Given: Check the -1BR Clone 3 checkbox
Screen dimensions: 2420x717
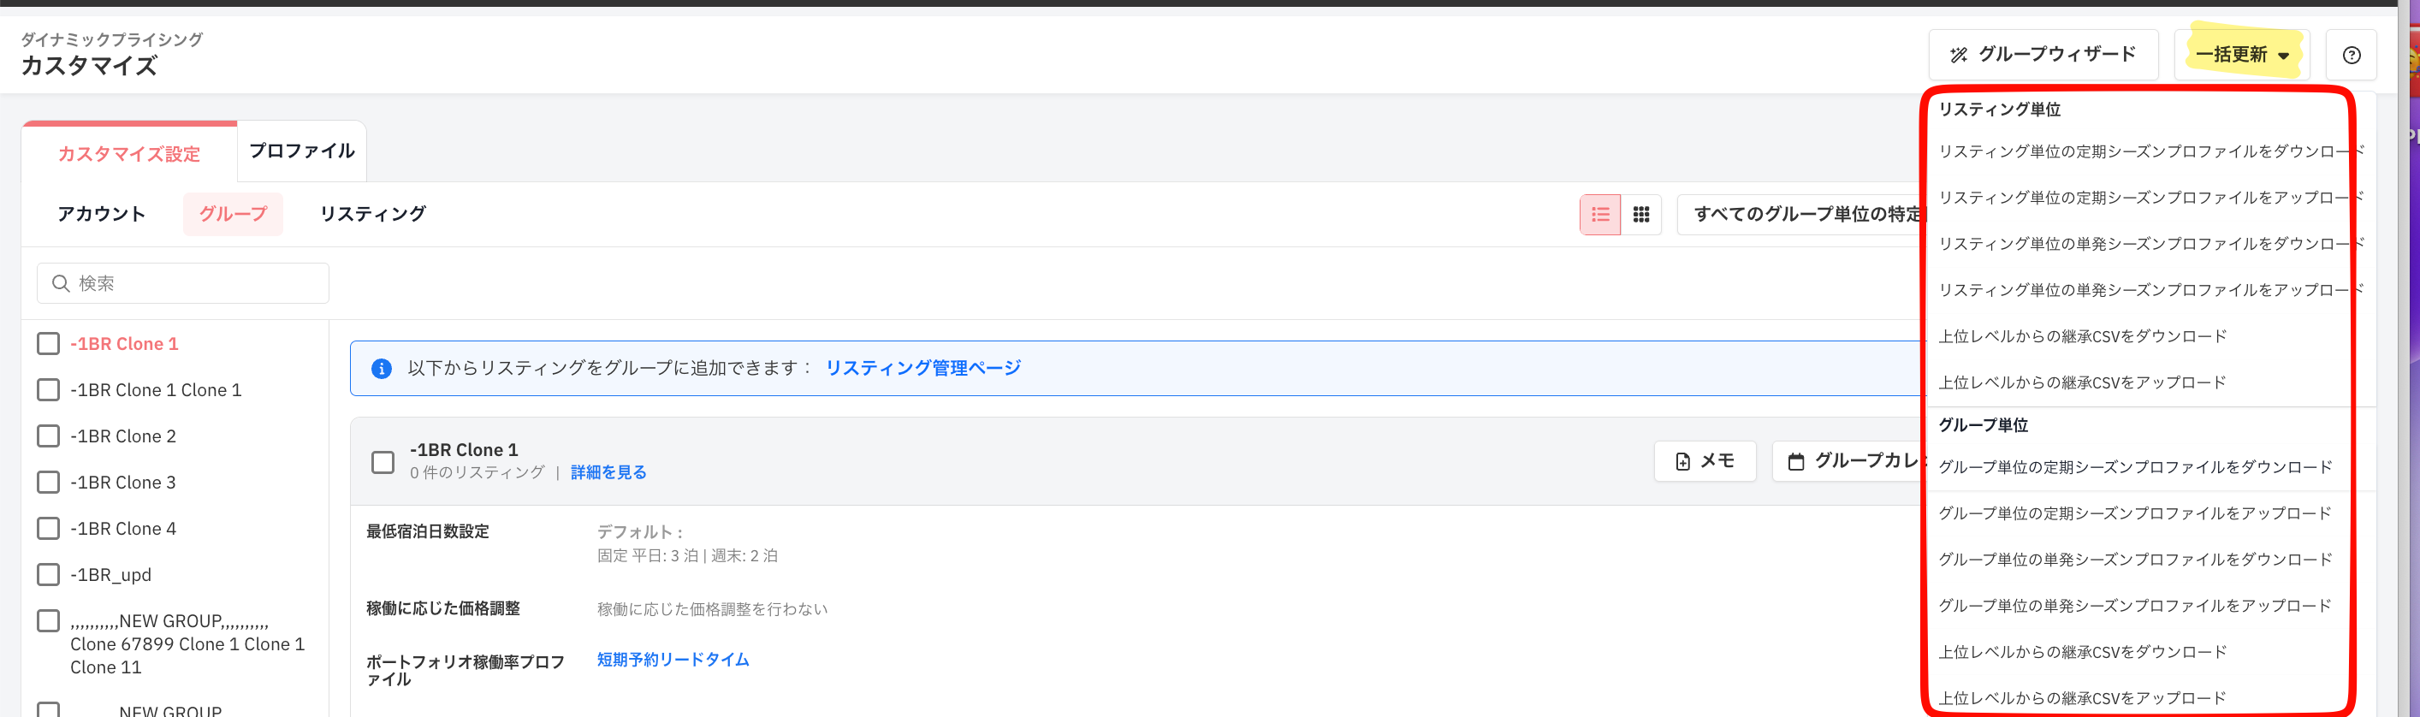Looking at the screenshot, I should (48, 482).
